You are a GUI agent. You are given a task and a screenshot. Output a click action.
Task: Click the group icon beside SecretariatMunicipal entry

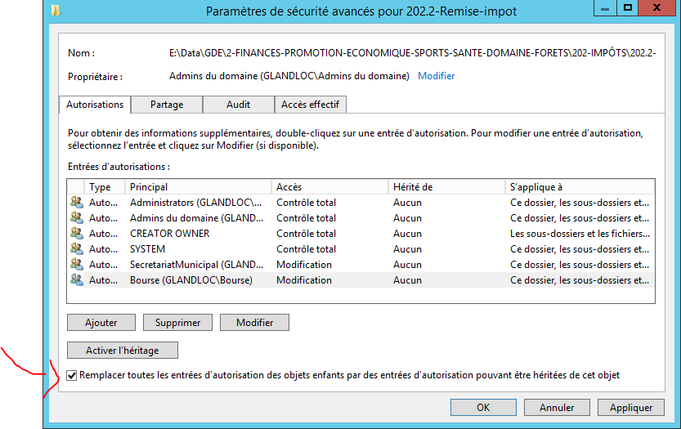[x=77, y=265]
